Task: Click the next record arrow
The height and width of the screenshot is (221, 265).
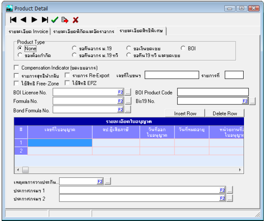Action: point(34,20)
